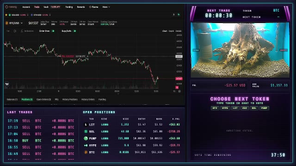The height and width of the screenshot is (166, 296).
Task: Click the LIT token icon in Open Positions
Action: point(86,125)
